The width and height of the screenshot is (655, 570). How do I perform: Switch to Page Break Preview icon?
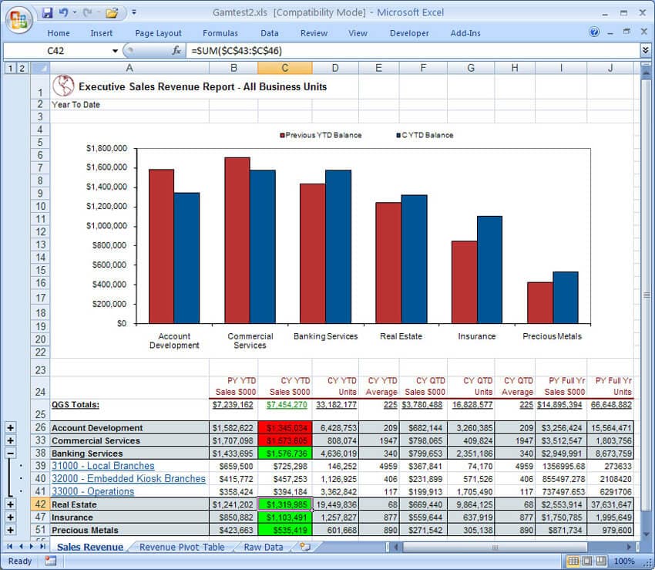tap(601, 561)
